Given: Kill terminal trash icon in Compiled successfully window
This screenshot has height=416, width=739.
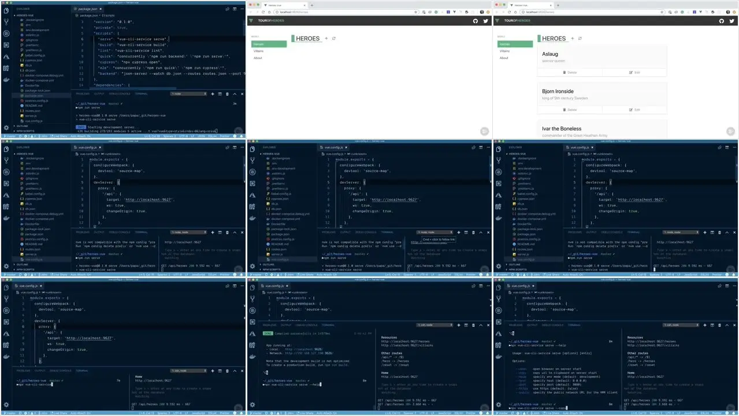Looking at the screenshot, I should [473, 325].
